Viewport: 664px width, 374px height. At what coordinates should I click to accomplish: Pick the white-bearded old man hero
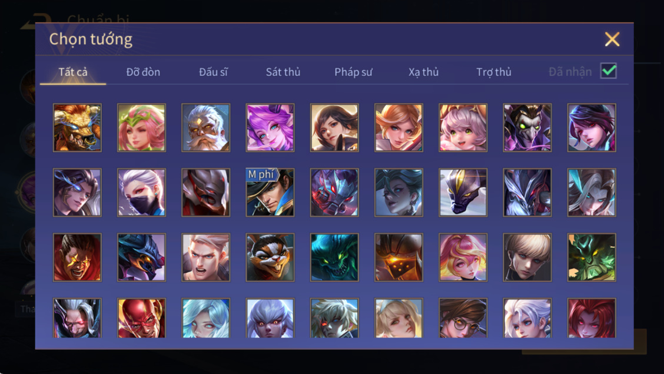(x=206, y=127)
